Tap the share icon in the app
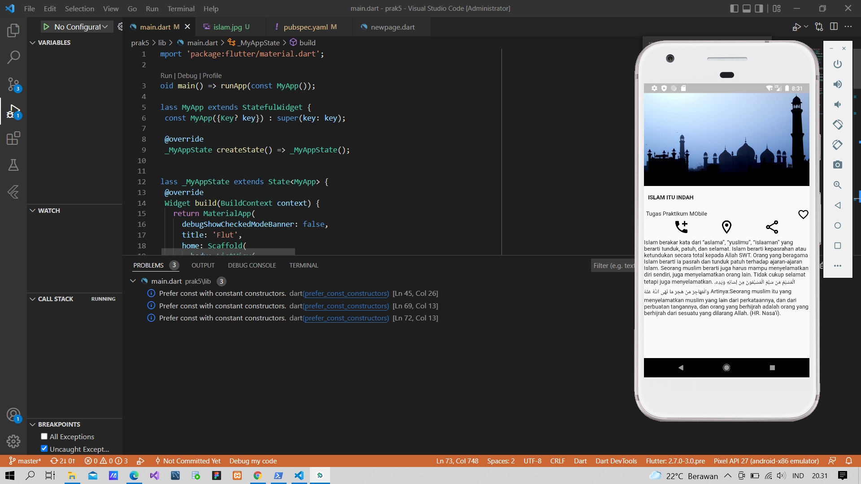The image size is (861, 484). point(772,227)
